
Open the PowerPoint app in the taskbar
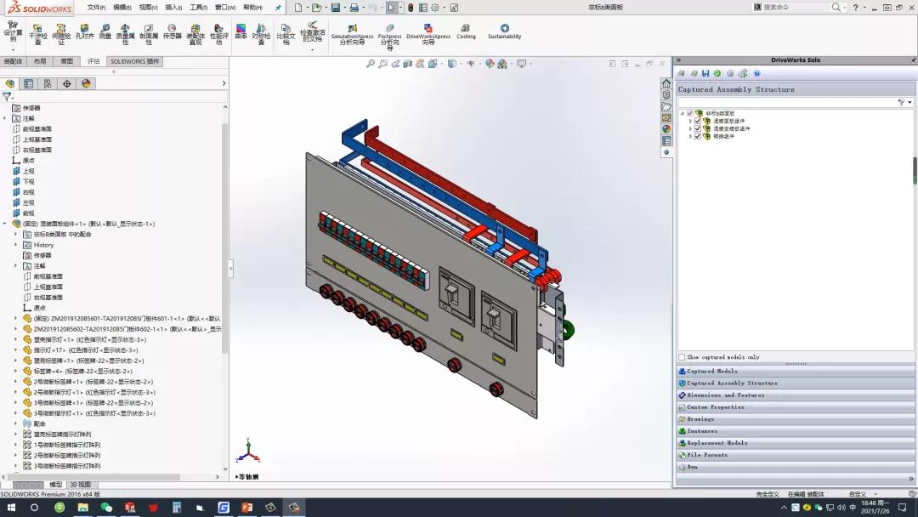tap(247, 508)
